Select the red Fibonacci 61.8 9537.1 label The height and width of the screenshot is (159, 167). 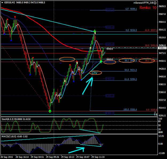(151, 30)
